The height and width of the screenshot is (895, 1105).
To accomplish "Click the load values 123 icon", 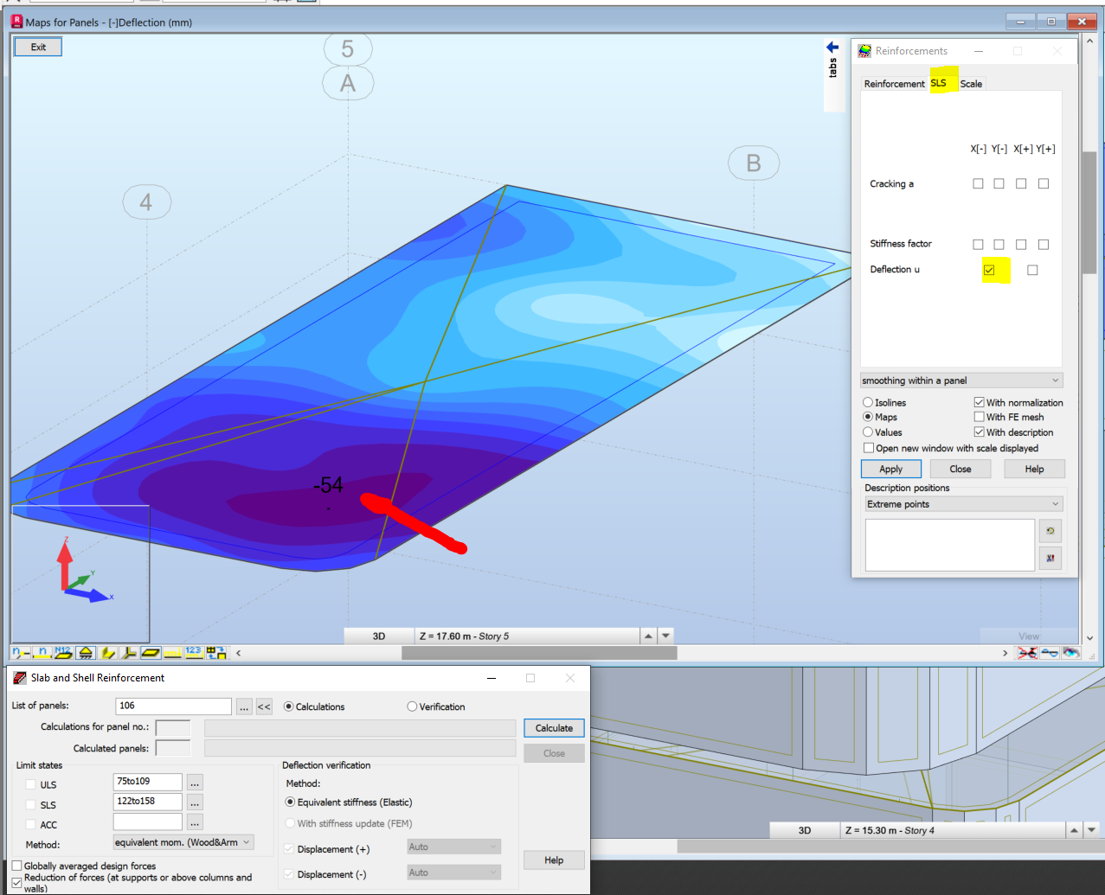I will point(194,653).
